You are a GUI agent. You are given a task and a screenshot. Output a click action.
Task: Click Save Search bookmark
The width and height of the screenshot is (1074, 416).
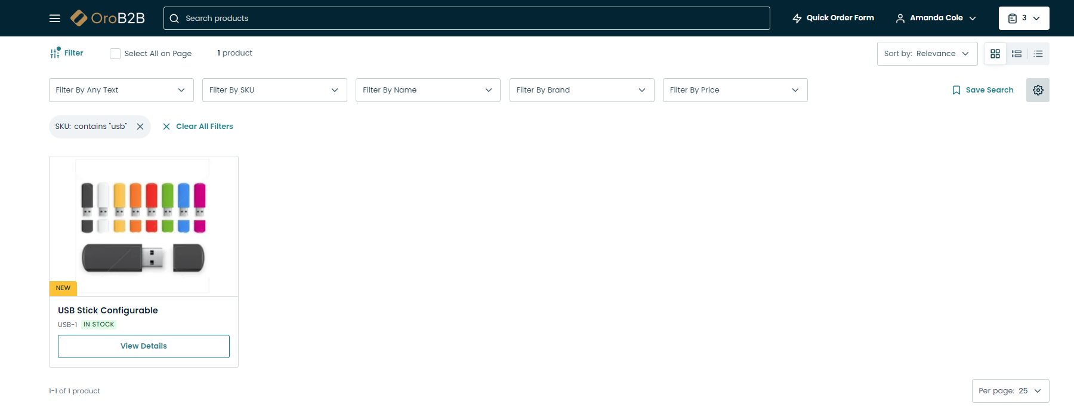[x=983, y=90]
